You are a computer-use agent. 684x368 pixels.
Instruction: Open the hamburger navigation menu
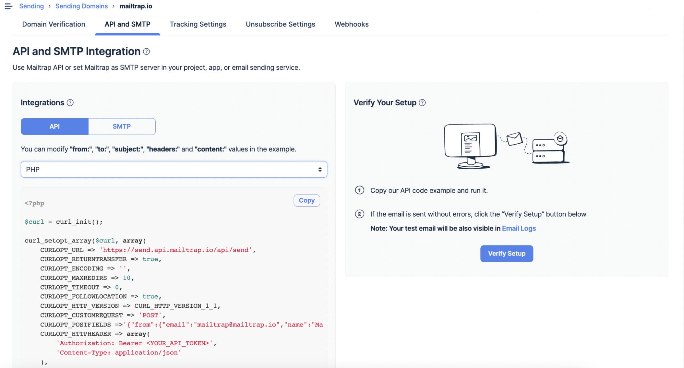(x=8, y=6)
